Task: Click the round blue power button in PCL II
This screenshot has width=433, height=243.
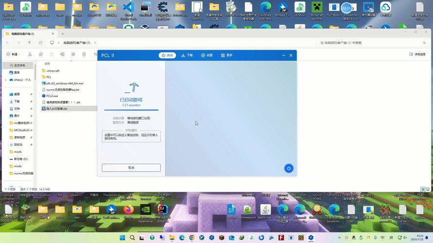Action: (289, 168)
